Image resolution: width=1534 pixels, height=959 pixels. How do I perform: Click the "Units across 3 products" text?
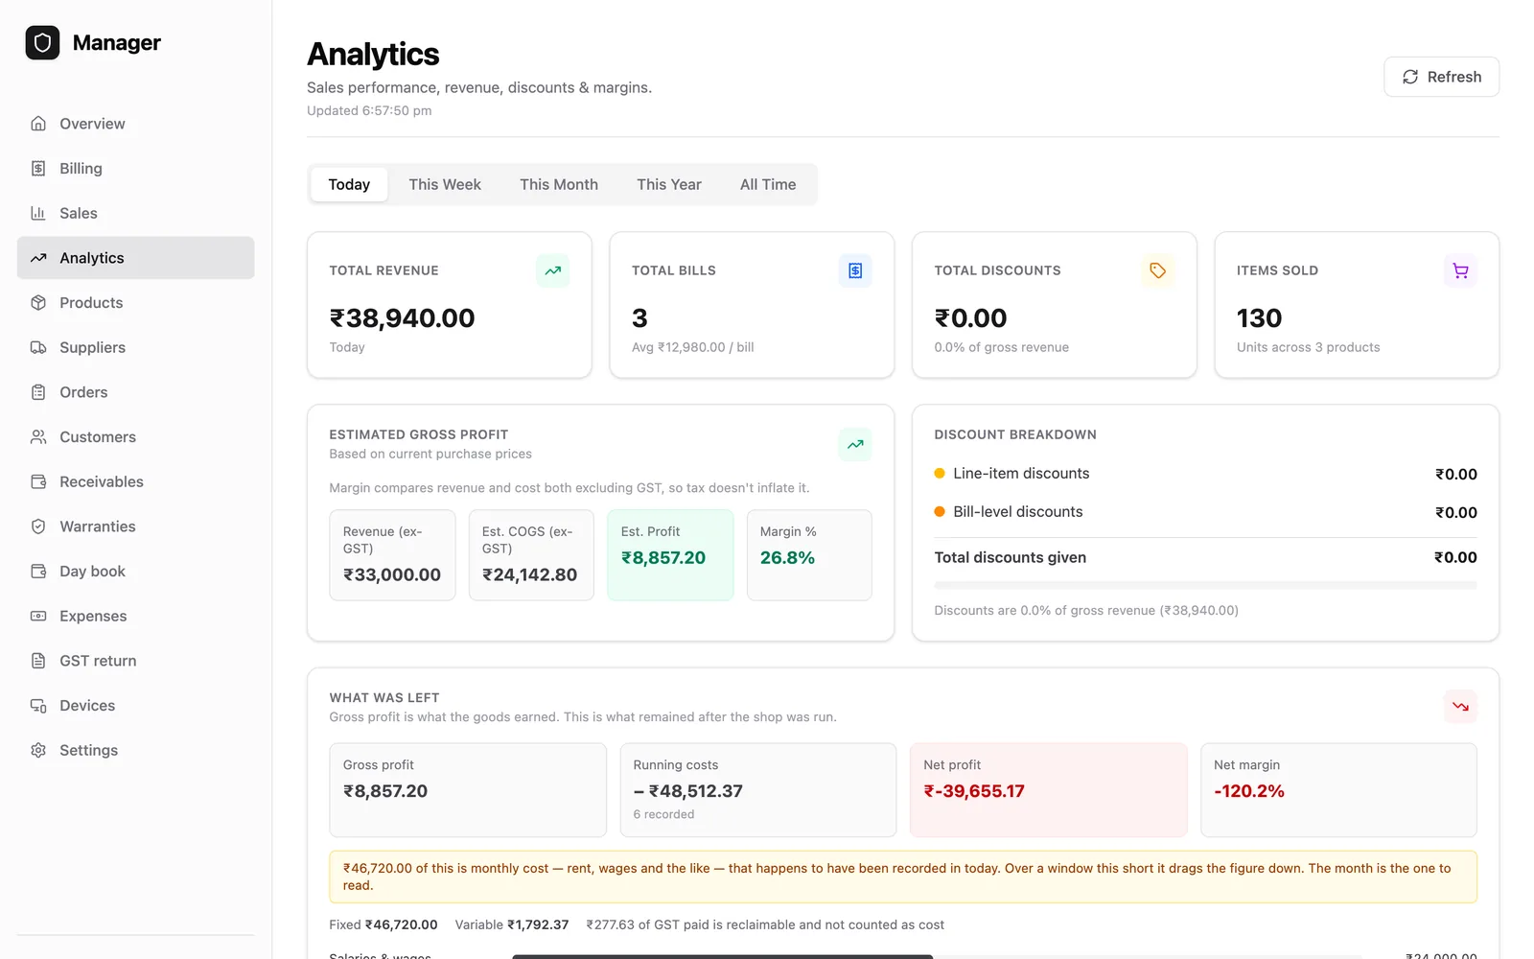coord(1309,347)
